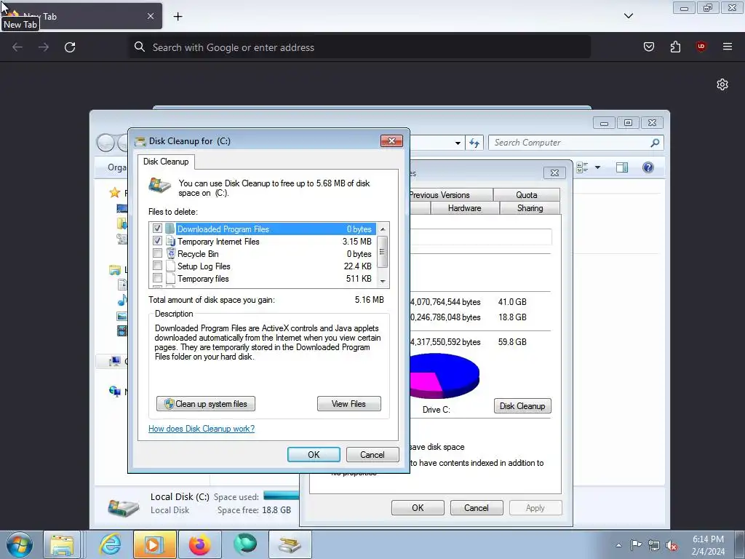745x559 pixels.
Task: Click the Temporary Internet Files page icon
Action: 170,241
